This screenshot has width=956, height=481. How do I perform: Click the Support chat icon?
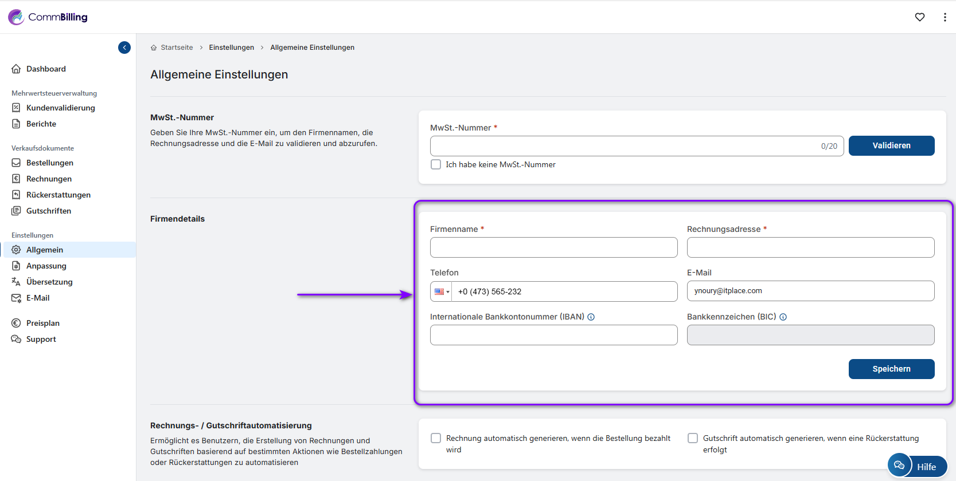point(16,339)
